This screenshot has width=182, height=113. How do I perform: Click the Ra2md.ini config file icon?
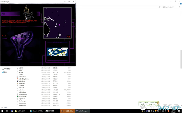tap(18, 85)
